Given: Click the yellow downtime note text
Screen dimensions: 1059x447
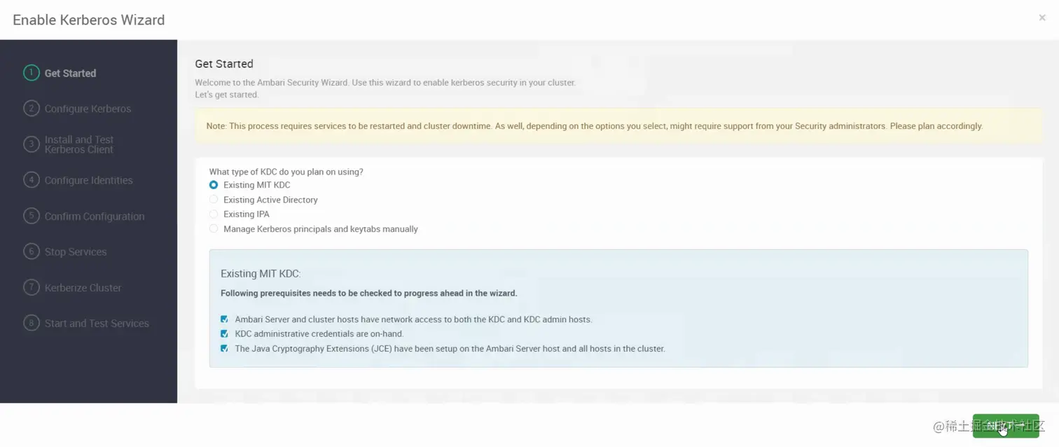Looking at the screenshot, I should click(x=595, y=126).
